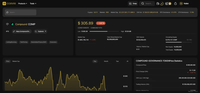Image resolution: width=200 pixels, height=93 pixels.
Task: Select the Day chart range
Action: coord(95,61)
